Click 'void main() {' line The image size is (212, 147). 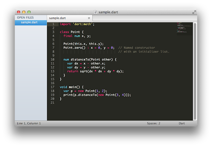[x=72, y=87]
